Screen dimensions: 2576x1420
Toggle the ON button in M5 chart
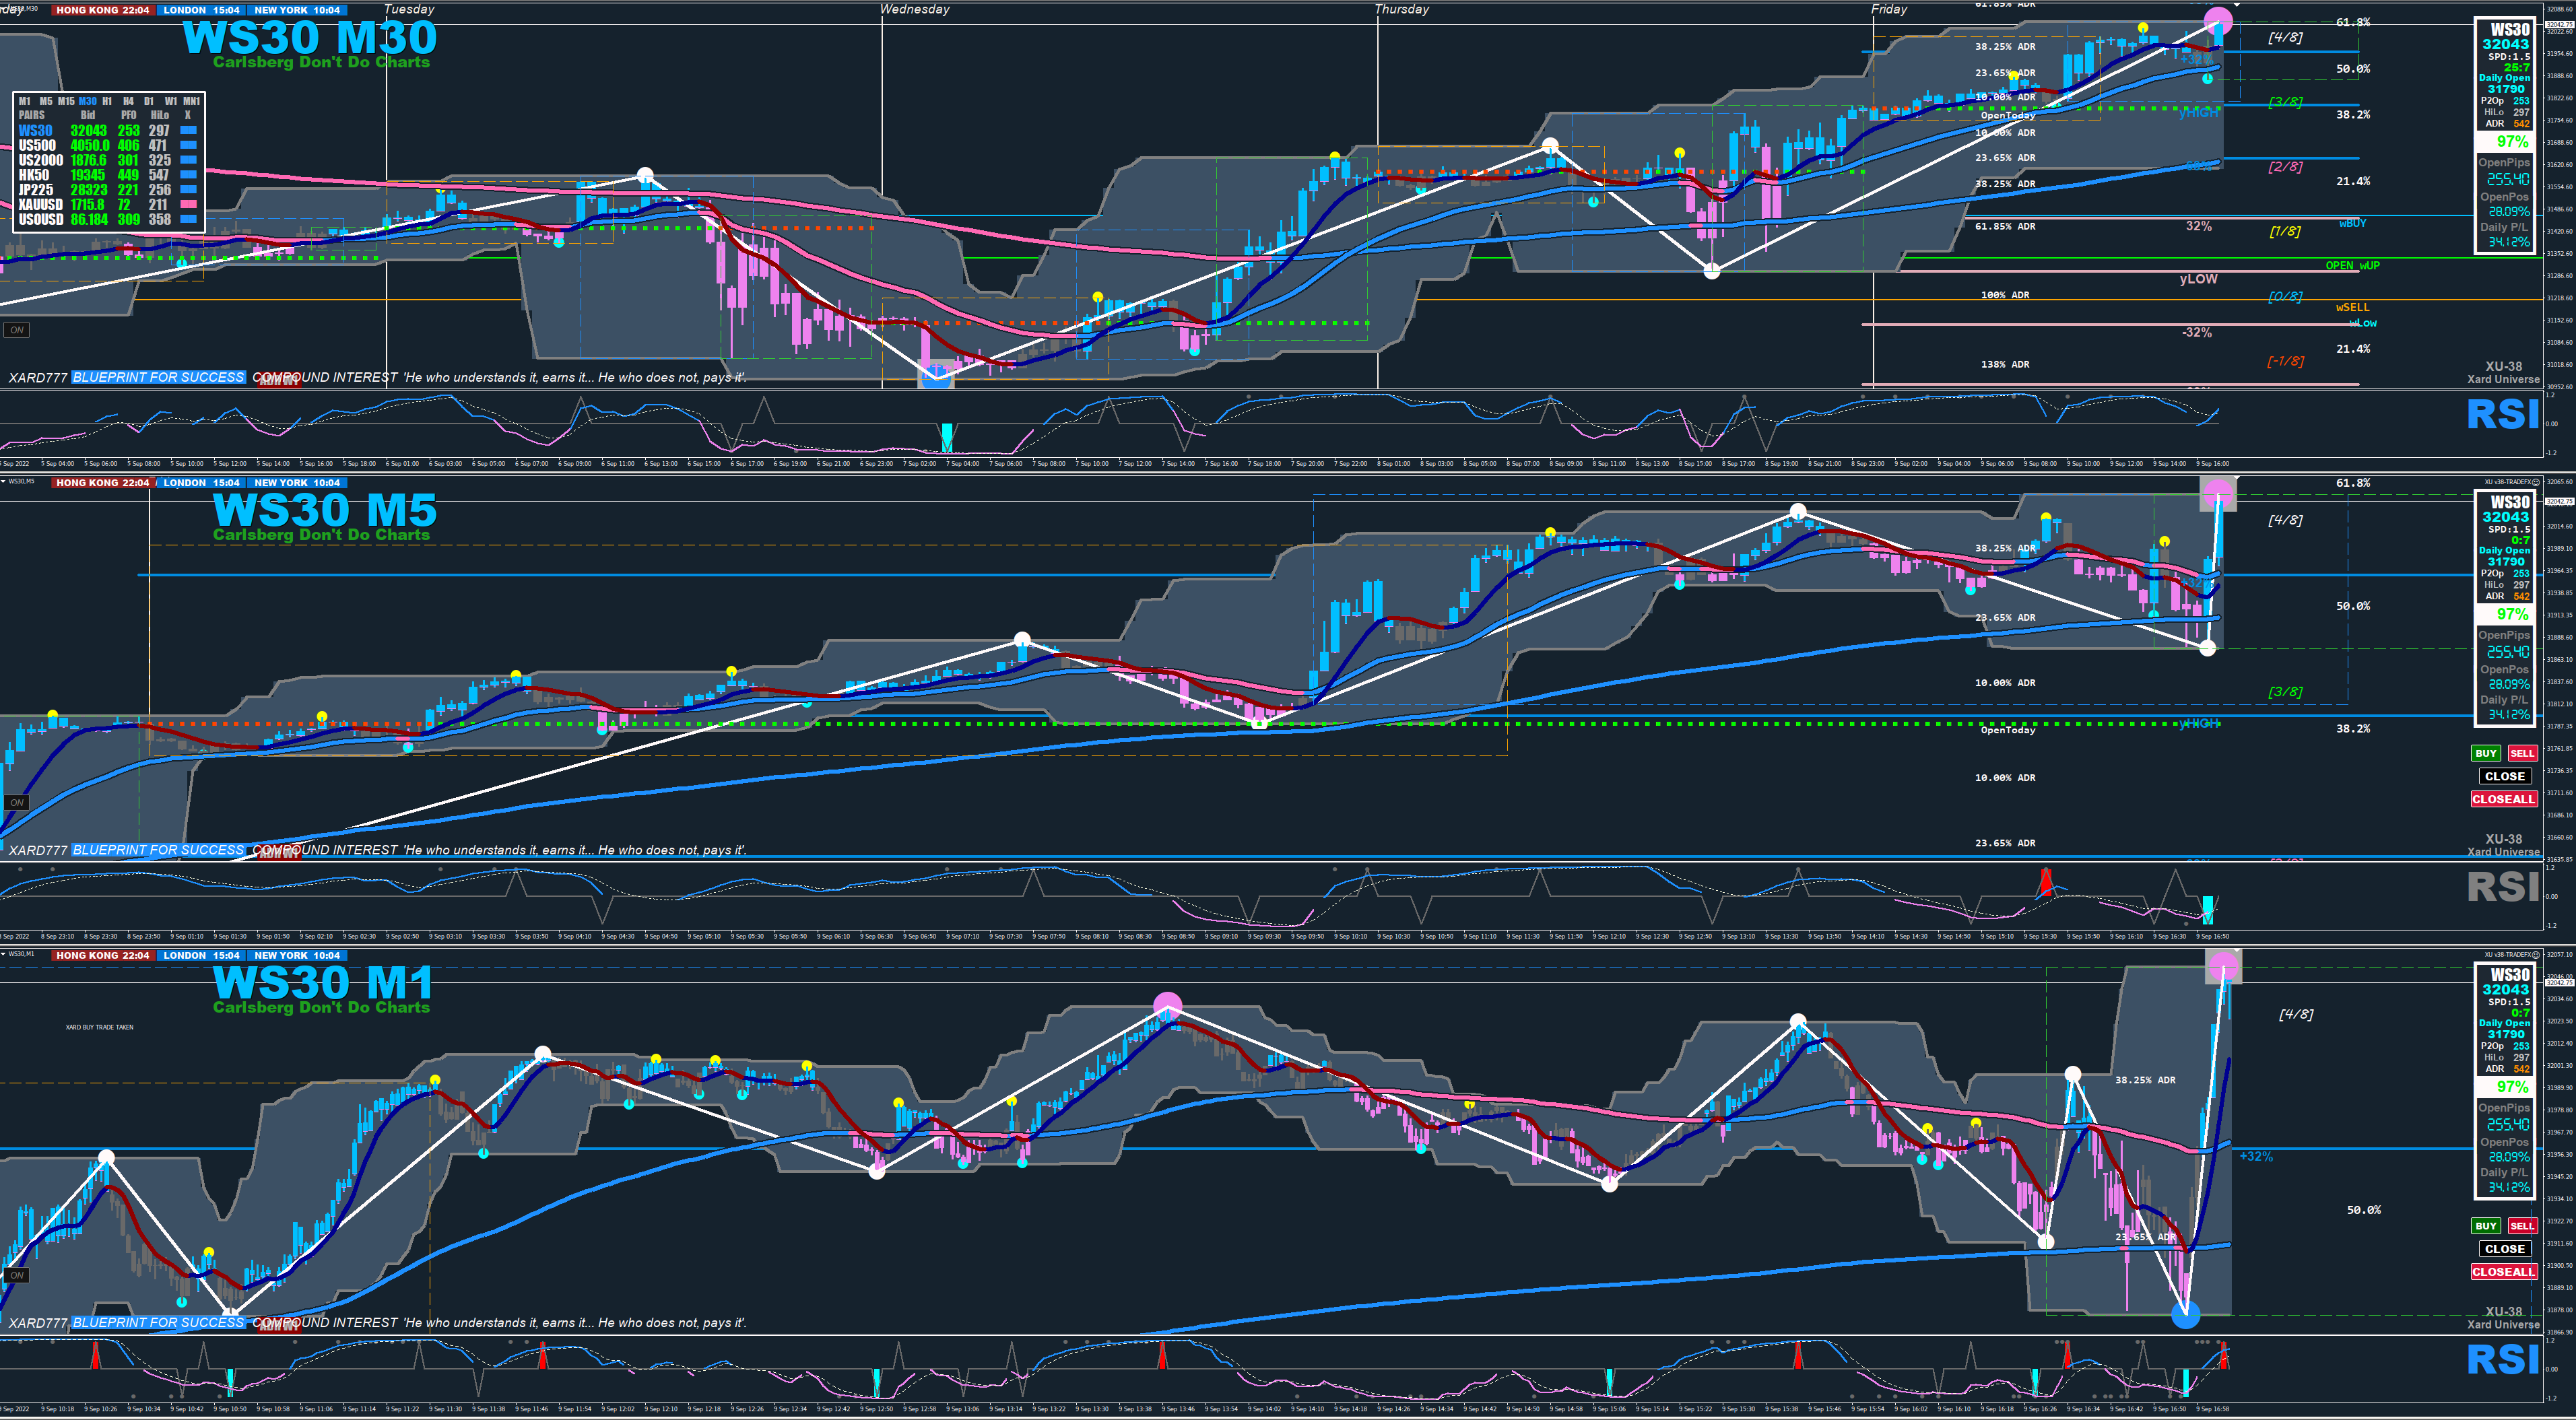pos(17,803)
